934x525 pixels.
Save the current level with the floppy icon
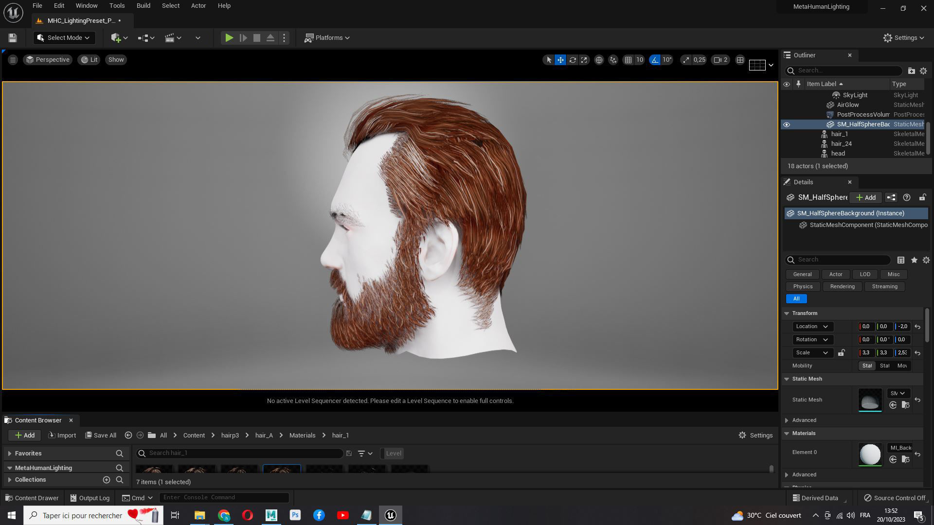click(x=13, y=38)
